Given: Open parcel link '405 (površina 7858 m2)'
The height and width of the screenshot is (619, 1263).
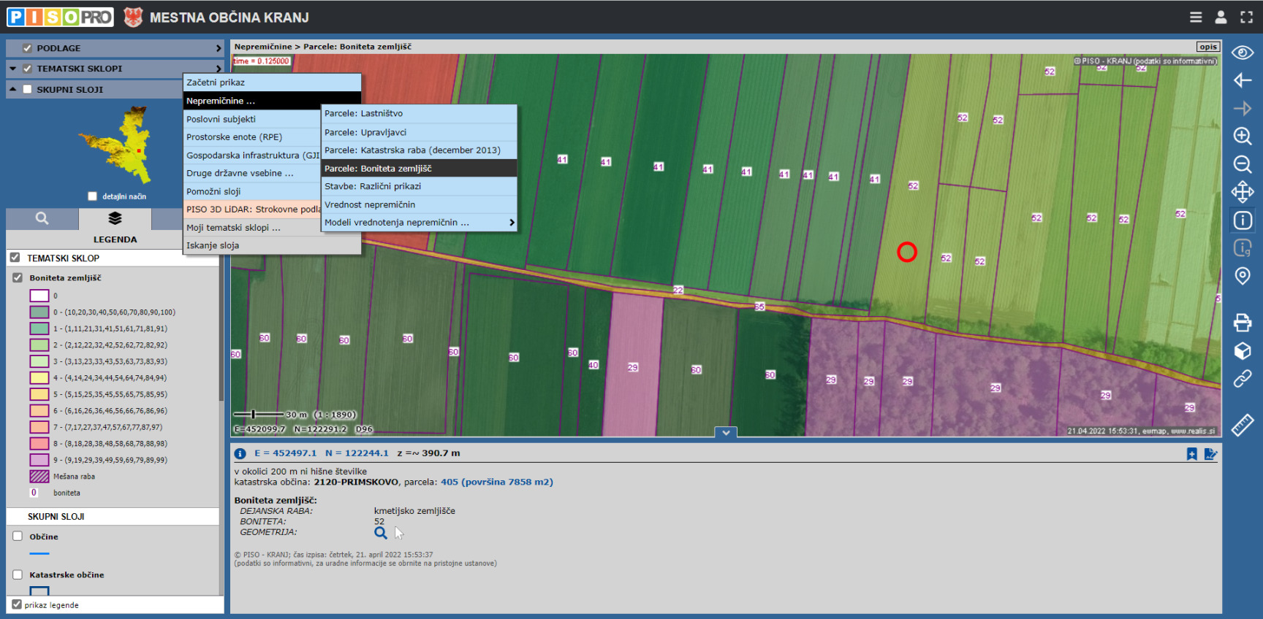Looking at the screenshot, I should point(496,482).
